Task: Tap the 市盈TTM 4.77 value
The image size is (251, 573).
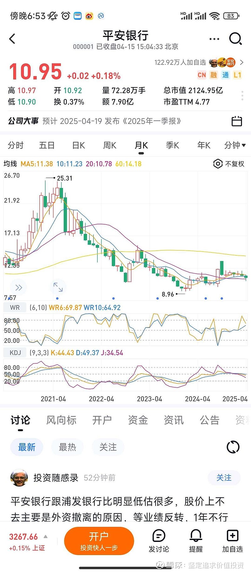Action: (x=186, y=102)
